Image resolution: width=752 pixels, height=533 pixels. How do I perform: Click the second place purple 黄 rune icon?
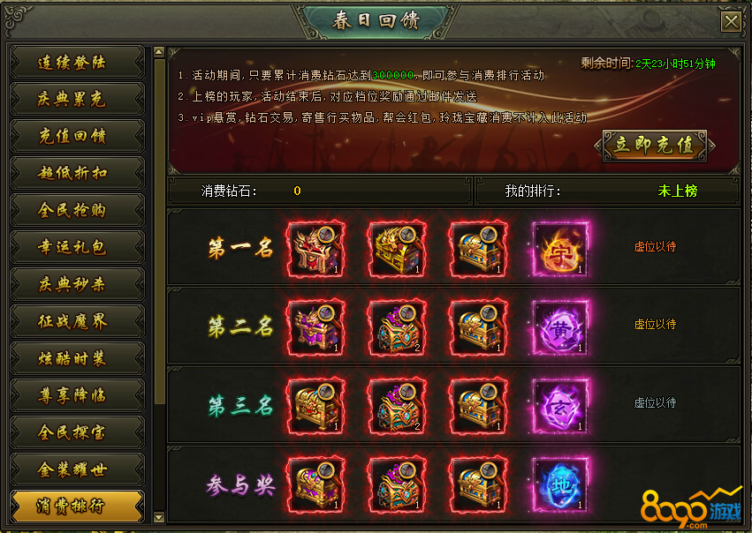coord(560,327)
